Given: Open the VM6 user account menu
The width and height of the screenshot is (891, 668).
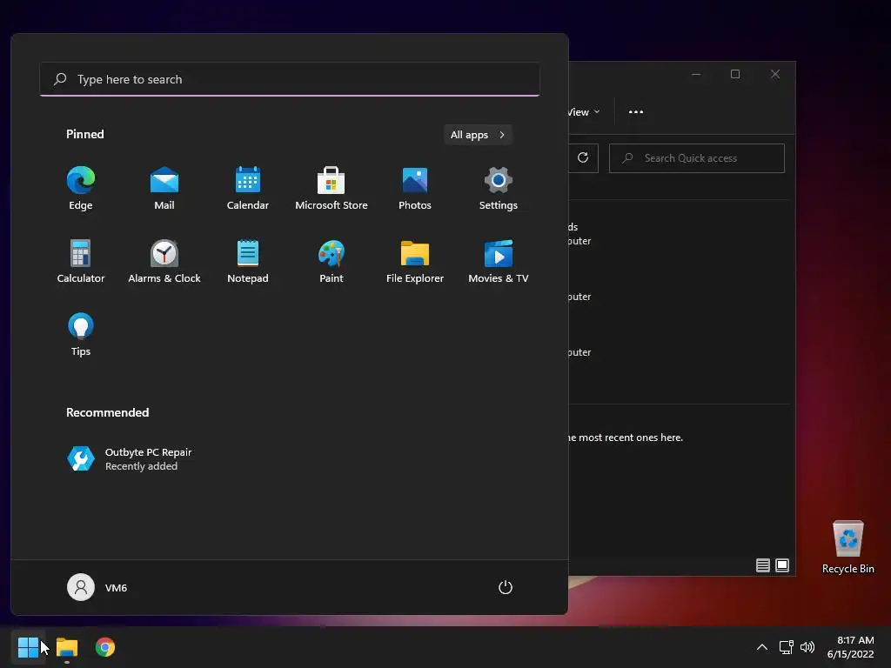Looking at the screenshot, I should [x=97, y=587].
